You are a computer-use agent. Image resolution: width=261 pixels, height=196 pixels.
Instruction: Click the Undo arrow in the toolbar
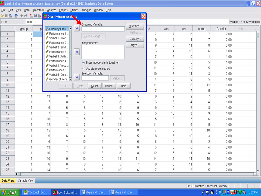22,16
